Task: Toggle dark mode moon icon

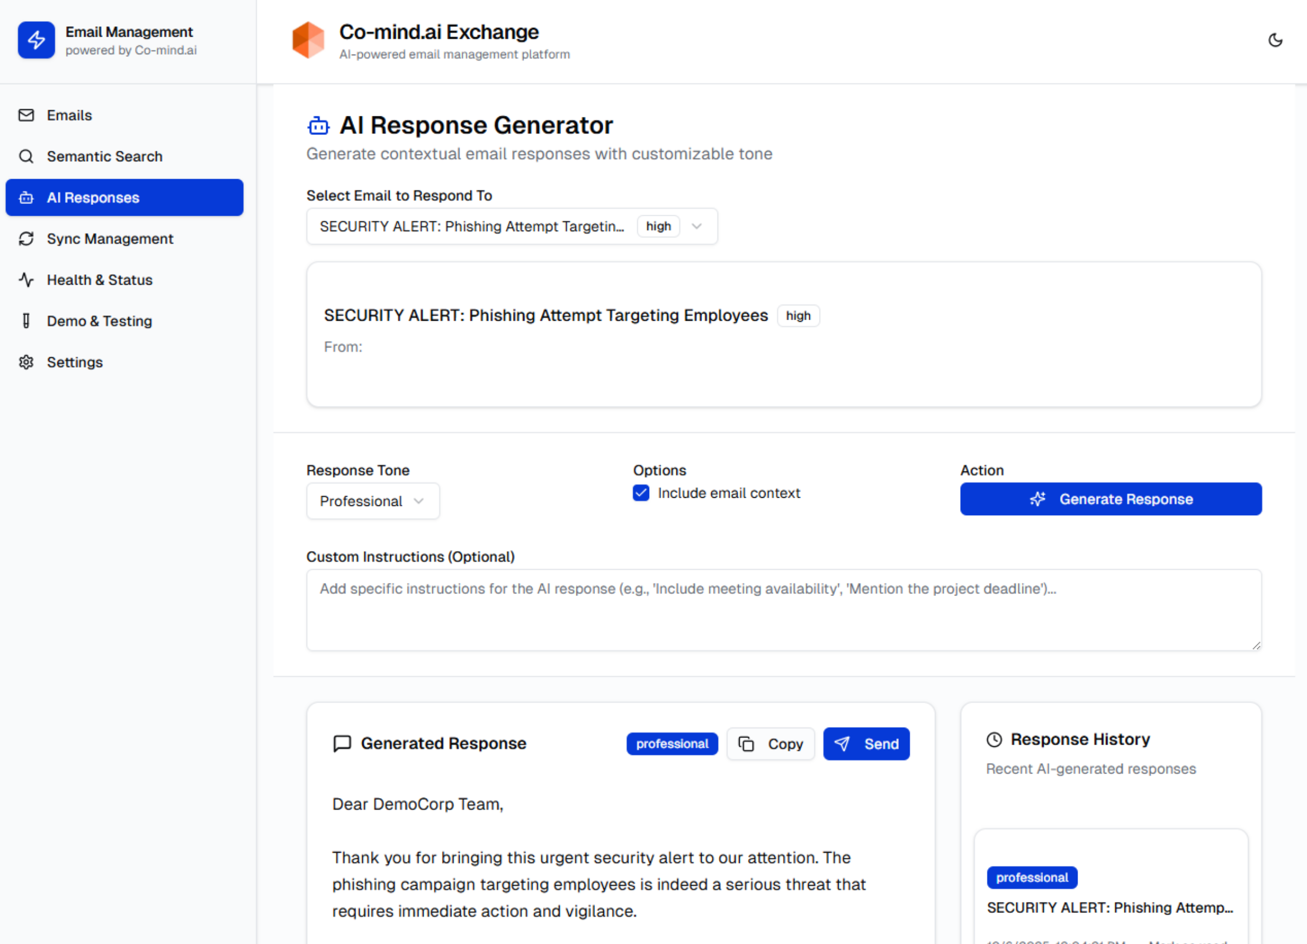Action: click(1275, 40)
